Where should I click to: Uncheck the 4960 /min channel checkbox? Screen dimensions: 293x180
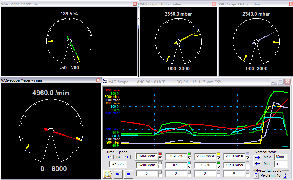(x=160, y=158)
